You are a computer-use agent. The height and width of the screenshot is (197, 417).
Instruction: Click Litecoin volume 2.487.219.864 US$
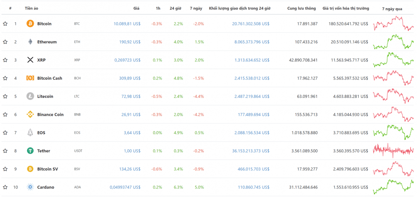pos(252,96)
